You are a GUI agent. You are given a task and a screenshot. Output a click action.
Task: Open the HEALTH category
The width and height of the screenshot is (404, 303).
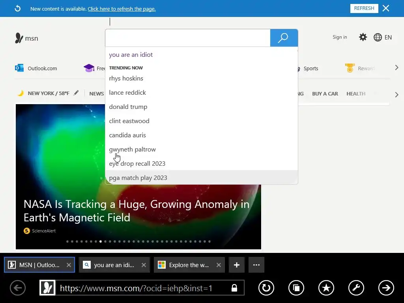coord(356,94)
